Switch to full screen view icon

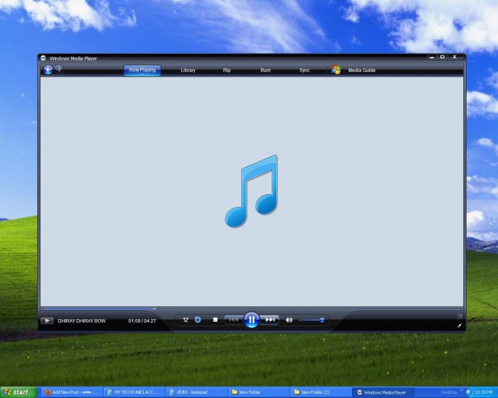click(x=460, y=316)
